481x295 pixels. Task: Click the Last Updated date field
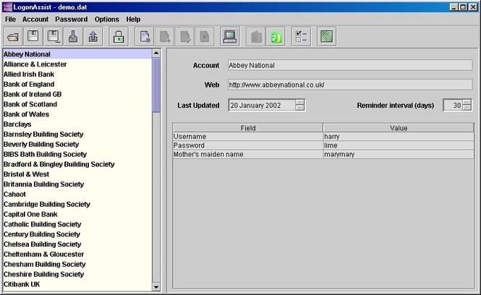click(x=263, y=105)
